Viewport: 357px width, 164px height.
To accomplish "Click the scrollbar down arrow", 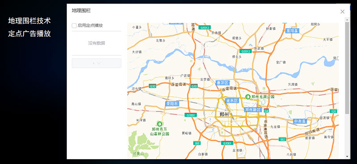I will click(x=347, y=156).
